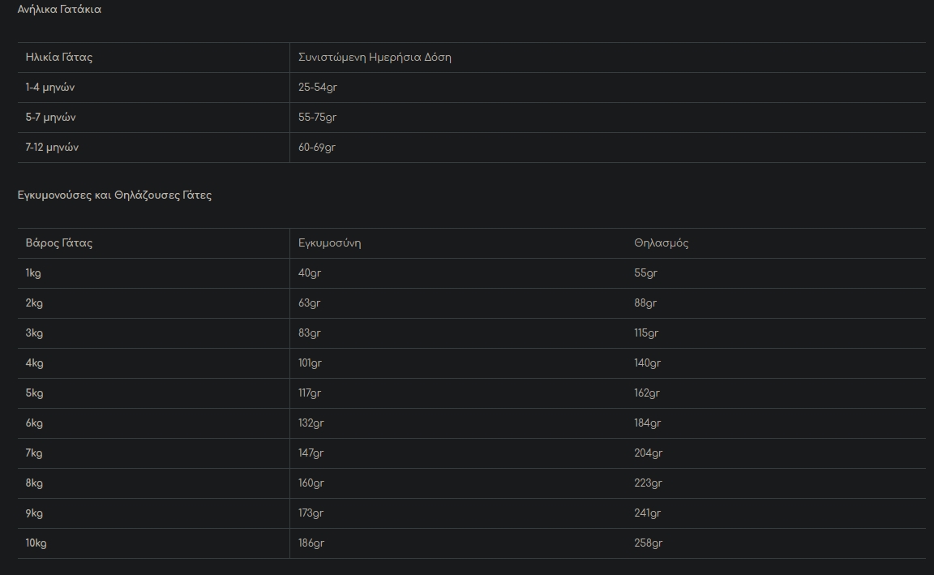This screenshot has width=934, height=575.
Task: Select the '10kg' weight cell
Action: (36, 543)
